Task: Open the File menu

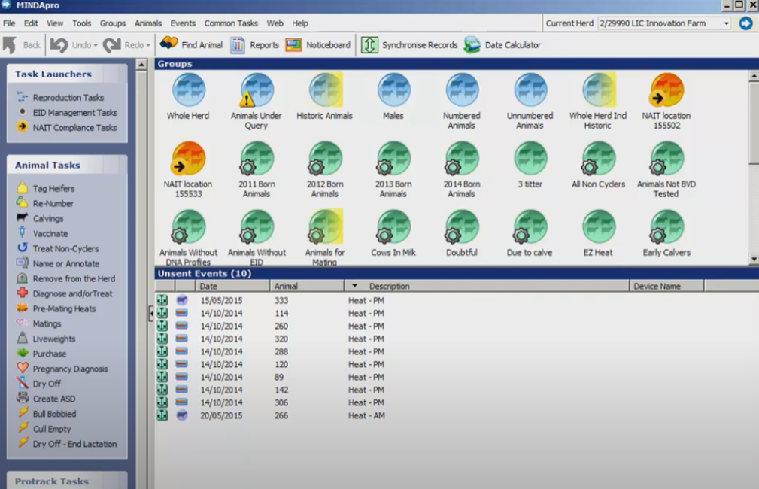Action: 9,23
